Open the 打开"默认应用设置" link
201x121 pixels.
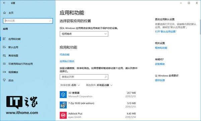(x=166, y=31)
